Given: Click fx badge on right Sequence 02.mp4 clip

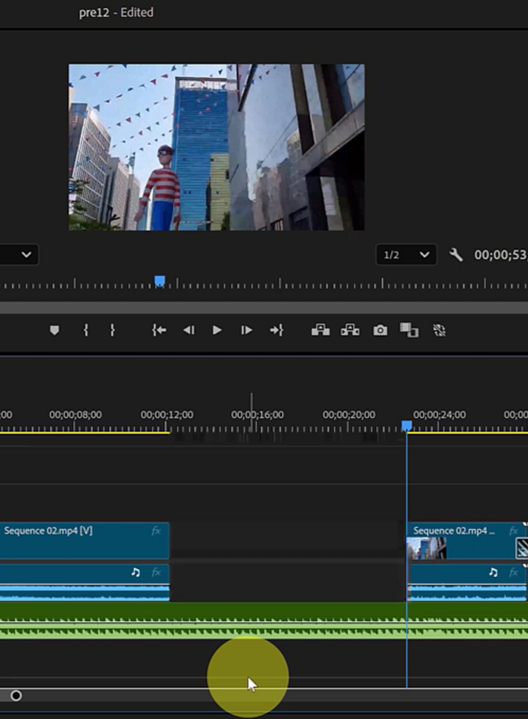Looking at the screenshot, I should tap(513, 530).
